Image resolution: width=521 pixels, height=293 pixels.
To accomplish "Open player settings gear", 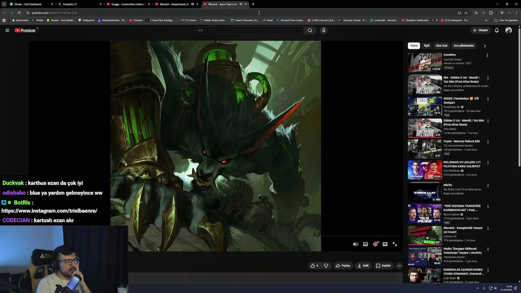I will 375,244.
